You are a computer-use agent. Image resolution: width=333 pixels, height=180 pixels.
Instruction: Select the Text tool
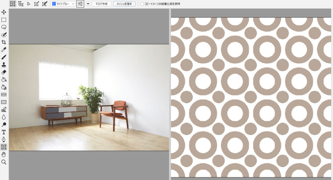pos(4,132)
